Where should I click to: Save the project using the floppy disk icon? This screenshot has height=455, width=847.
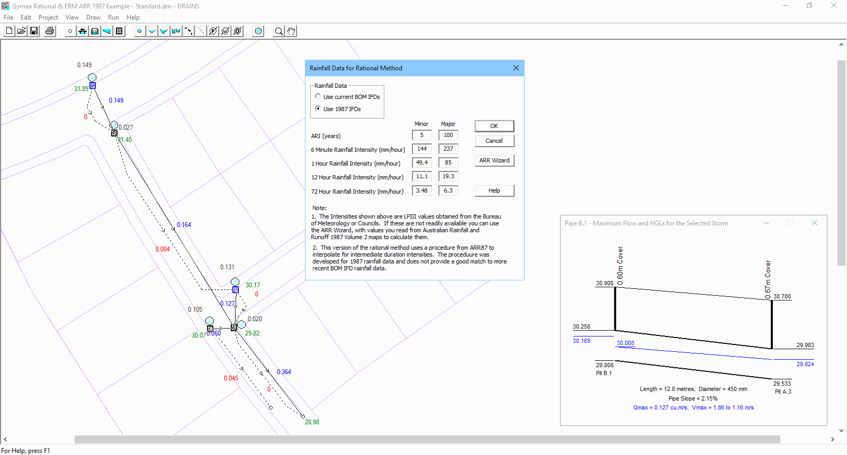click(x=34, y=31)
